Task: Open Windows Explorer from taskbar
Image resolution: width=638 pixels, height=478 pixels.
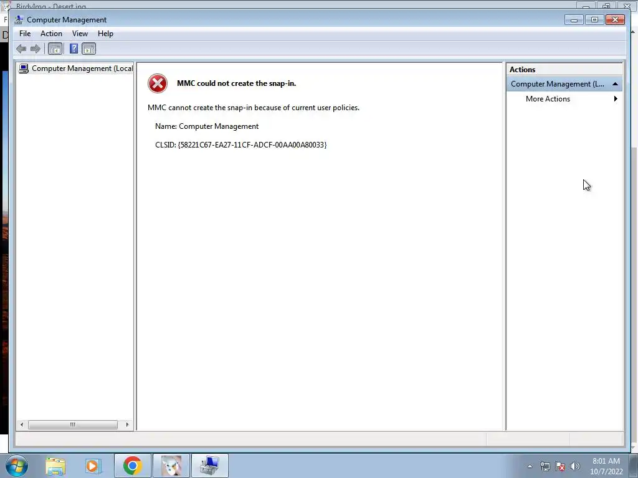Action: click(55, 466)
